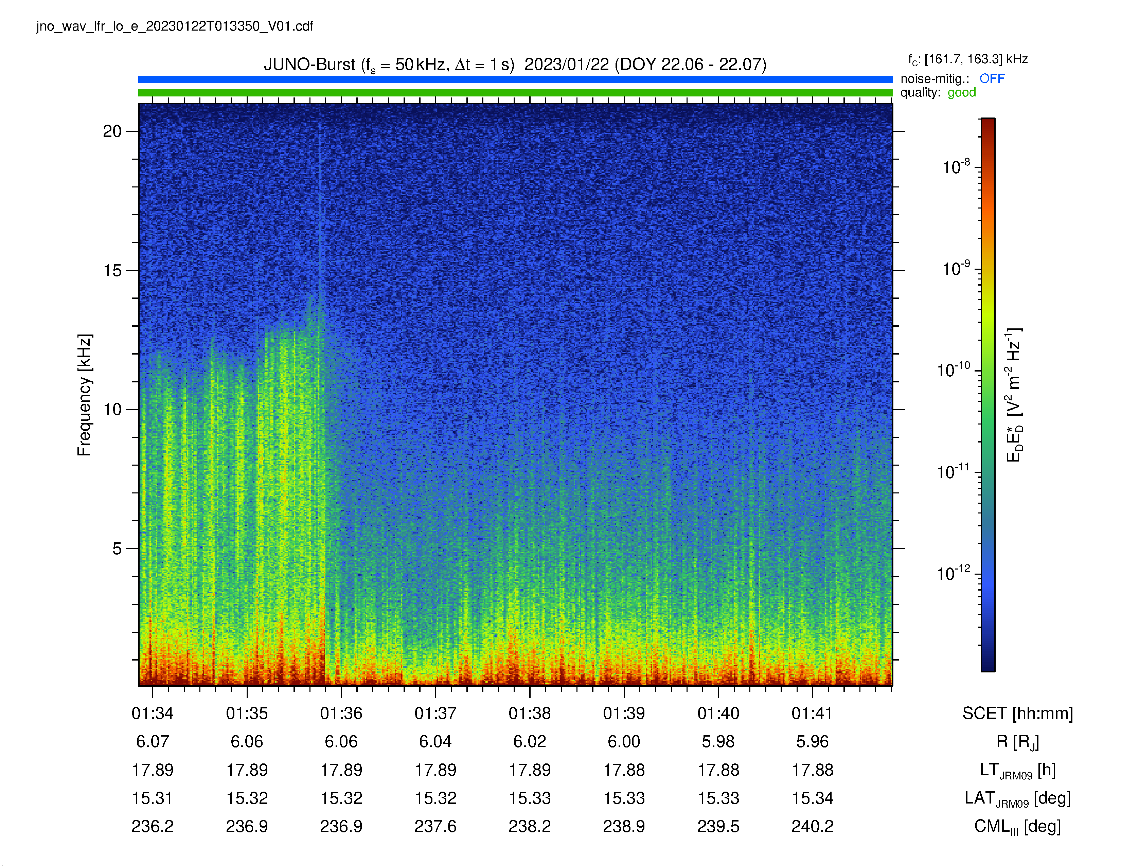Click the 15 kHz tick label
This screenshot has width=1121, height=866.
coord(112,270)
